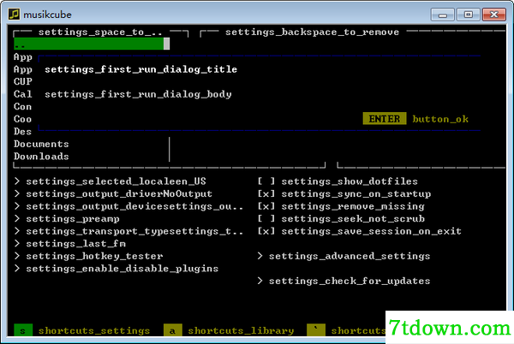Screen dimensions: 514x344
Task: Select Downloads folder in browser list
Action: coord(41,157)
